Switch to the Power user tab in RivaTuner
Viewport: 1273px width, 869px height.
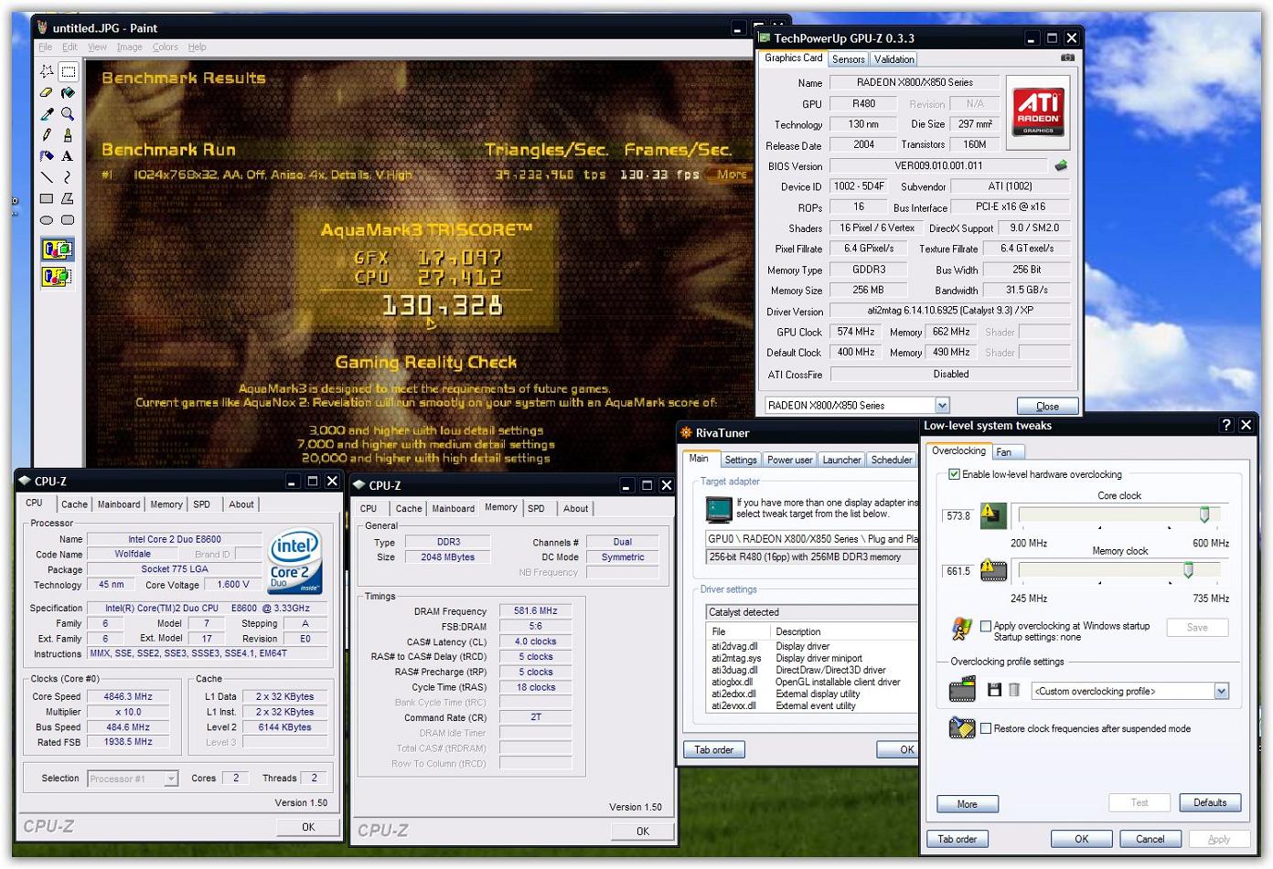pyautogui.click(x=790, y=460)
